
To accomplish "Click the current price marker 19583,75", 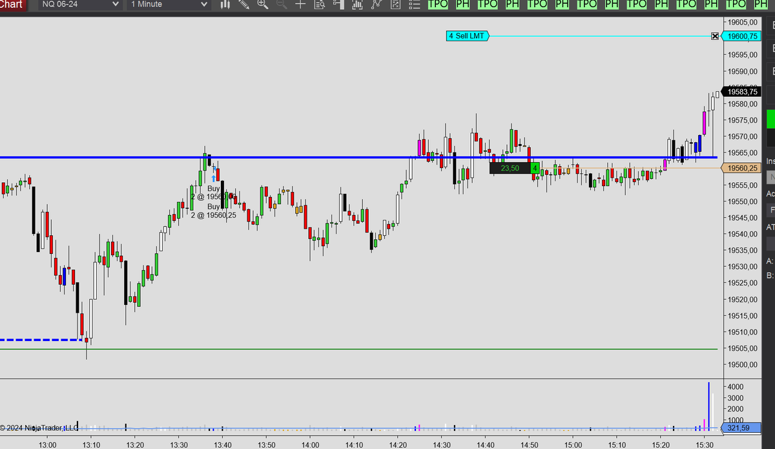I will point(741,92).
